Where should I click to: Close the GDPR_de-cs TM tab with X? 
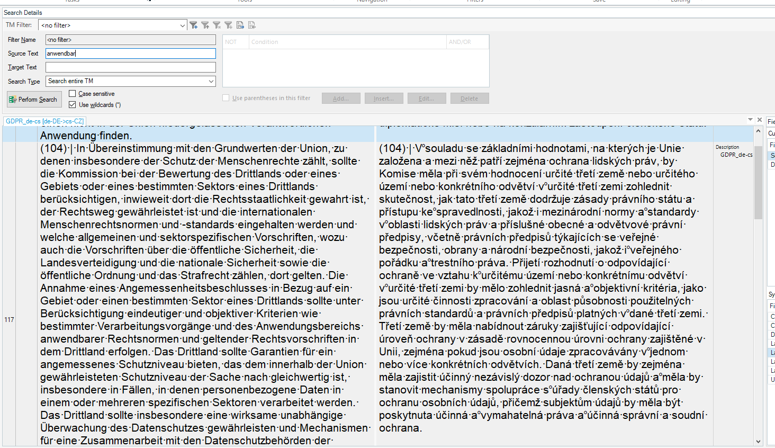pyautogui.click(x=760, y=120)
